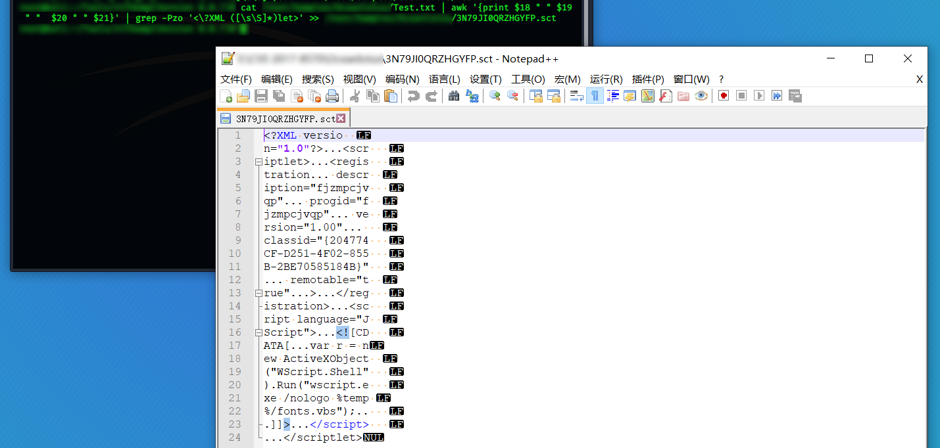Click the Close file toolbar icon
Screen dimensions: 940x448
point(297,96)
